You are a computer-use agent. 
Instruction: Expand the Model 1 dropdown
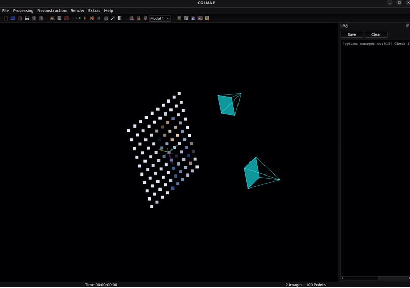(x=160, y=18)
